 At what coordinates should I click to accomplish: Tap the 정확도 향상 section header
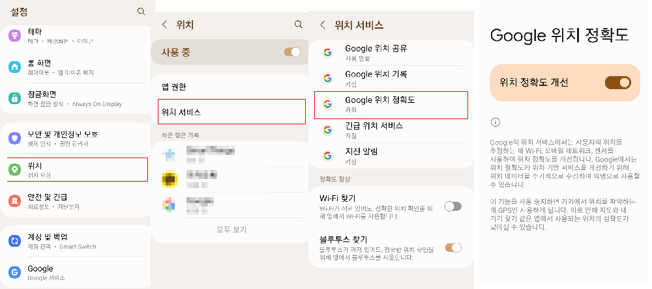click(334, 179)
